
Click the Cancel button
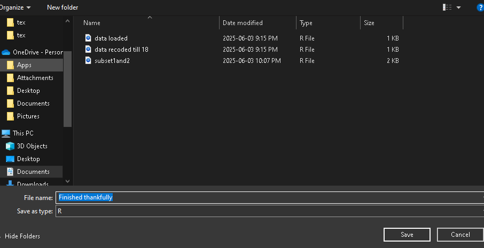[x=460, y=235]
